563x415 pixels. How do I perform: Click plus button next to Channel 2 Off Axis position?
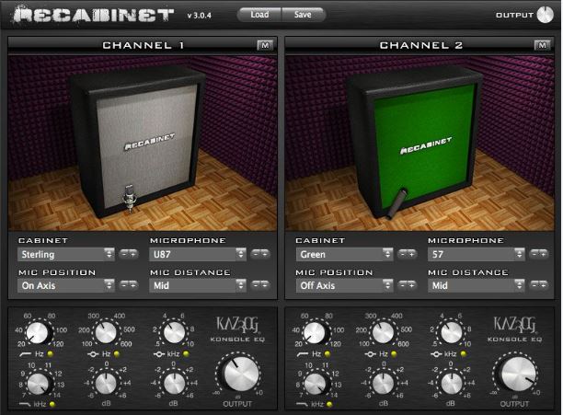[x=412, y=285]
